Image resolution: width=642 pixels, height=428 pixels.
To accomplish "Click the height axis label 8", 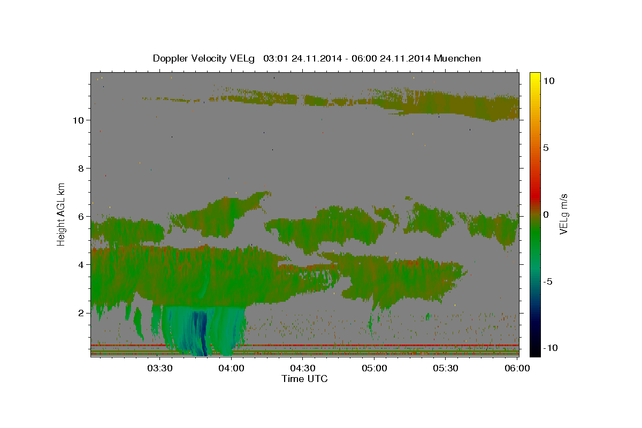I will [x=82, y=169].
